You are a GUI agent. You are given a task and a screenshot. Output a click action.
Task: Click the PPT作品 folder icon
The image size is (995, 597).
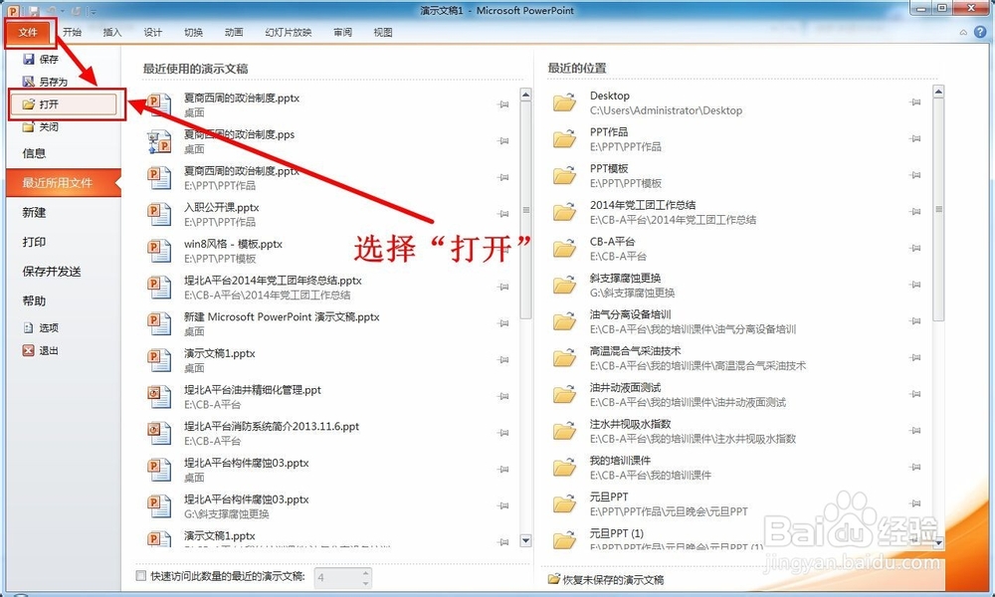click(x=564, y=138)
